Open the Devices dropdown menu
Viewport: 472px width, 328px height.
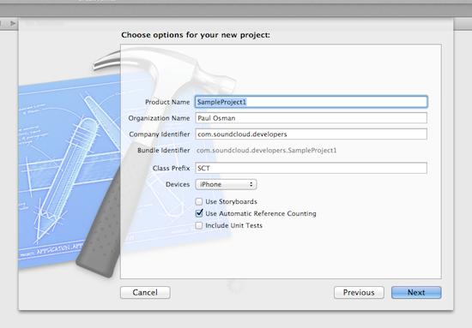(226, 184)
